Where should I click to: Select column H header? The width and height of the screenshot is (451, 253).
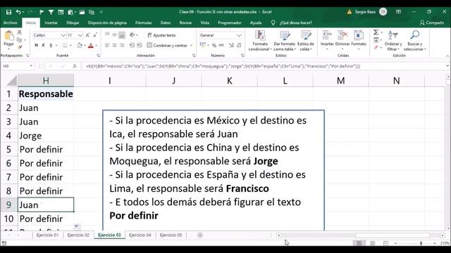click(46, 81)
